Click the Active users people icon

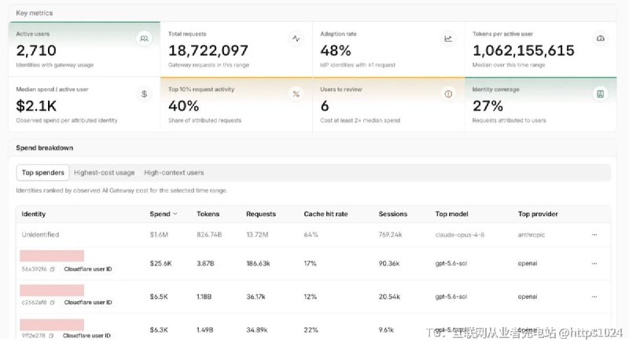point(144,39)
